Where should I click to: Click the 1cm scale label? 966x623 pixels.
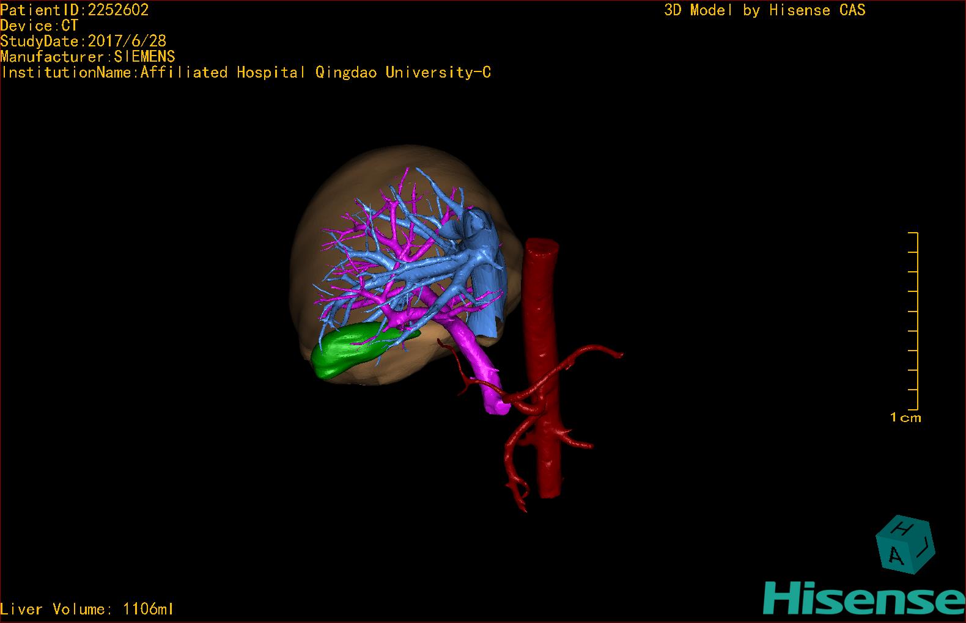(x=905, y=418)
